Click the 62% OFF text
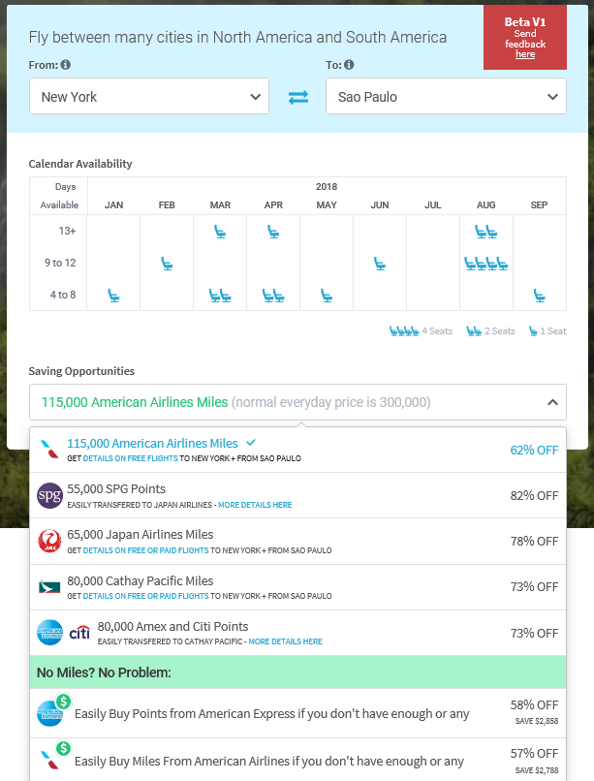This screenshot has height=781, width=594. click(534, 451)
